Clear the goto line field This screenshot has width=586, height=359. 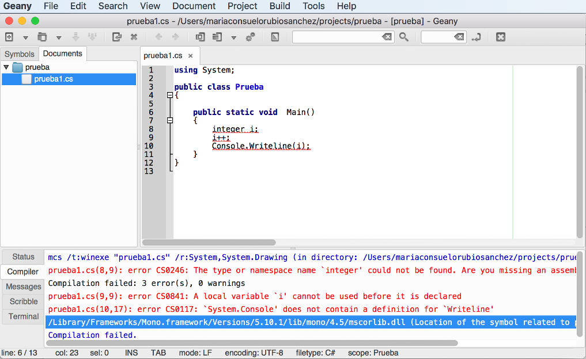tap(459, 37)
